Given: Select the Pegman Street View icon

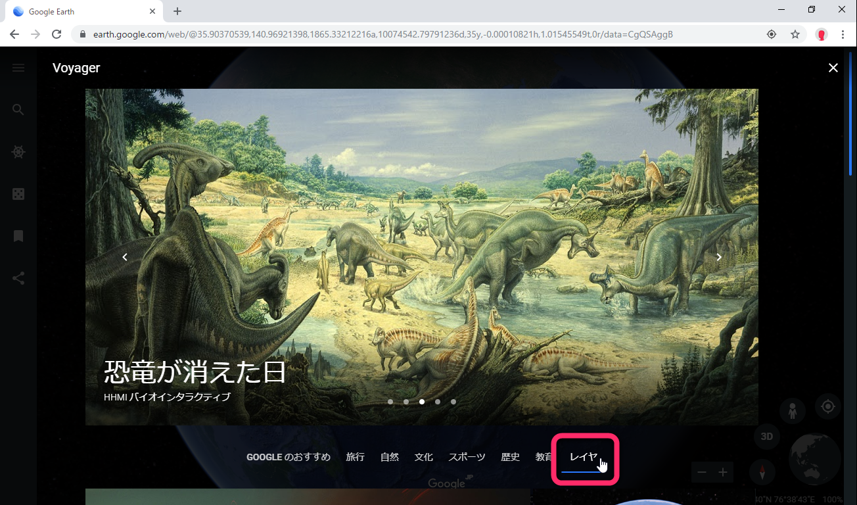Looking at the screenshot, I should coord(793,411).
